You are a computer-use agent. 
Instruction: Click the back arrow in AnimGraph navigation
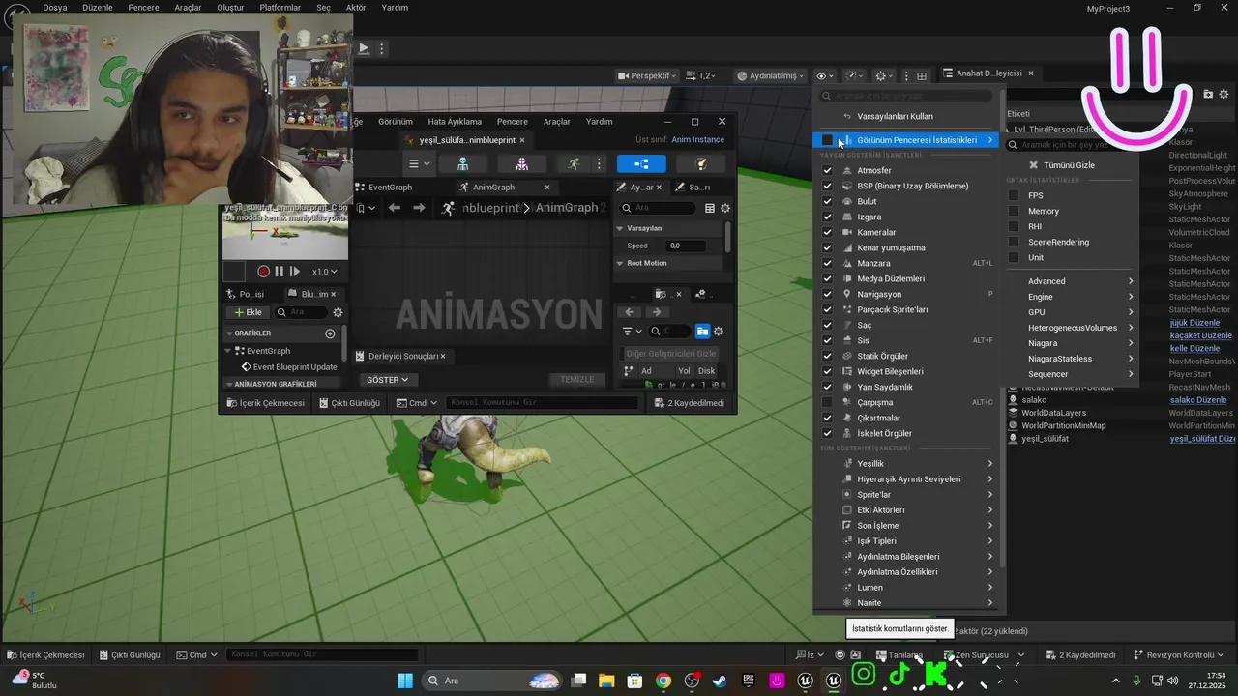coord(394,208)
